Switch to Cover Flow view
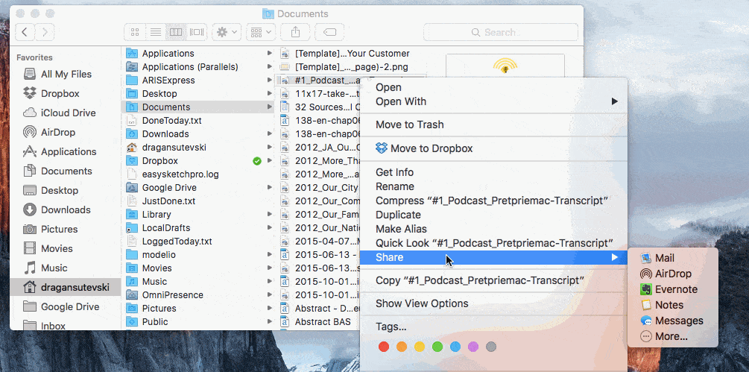The width and height of the screenshot is (749, 372). [197, 32]
